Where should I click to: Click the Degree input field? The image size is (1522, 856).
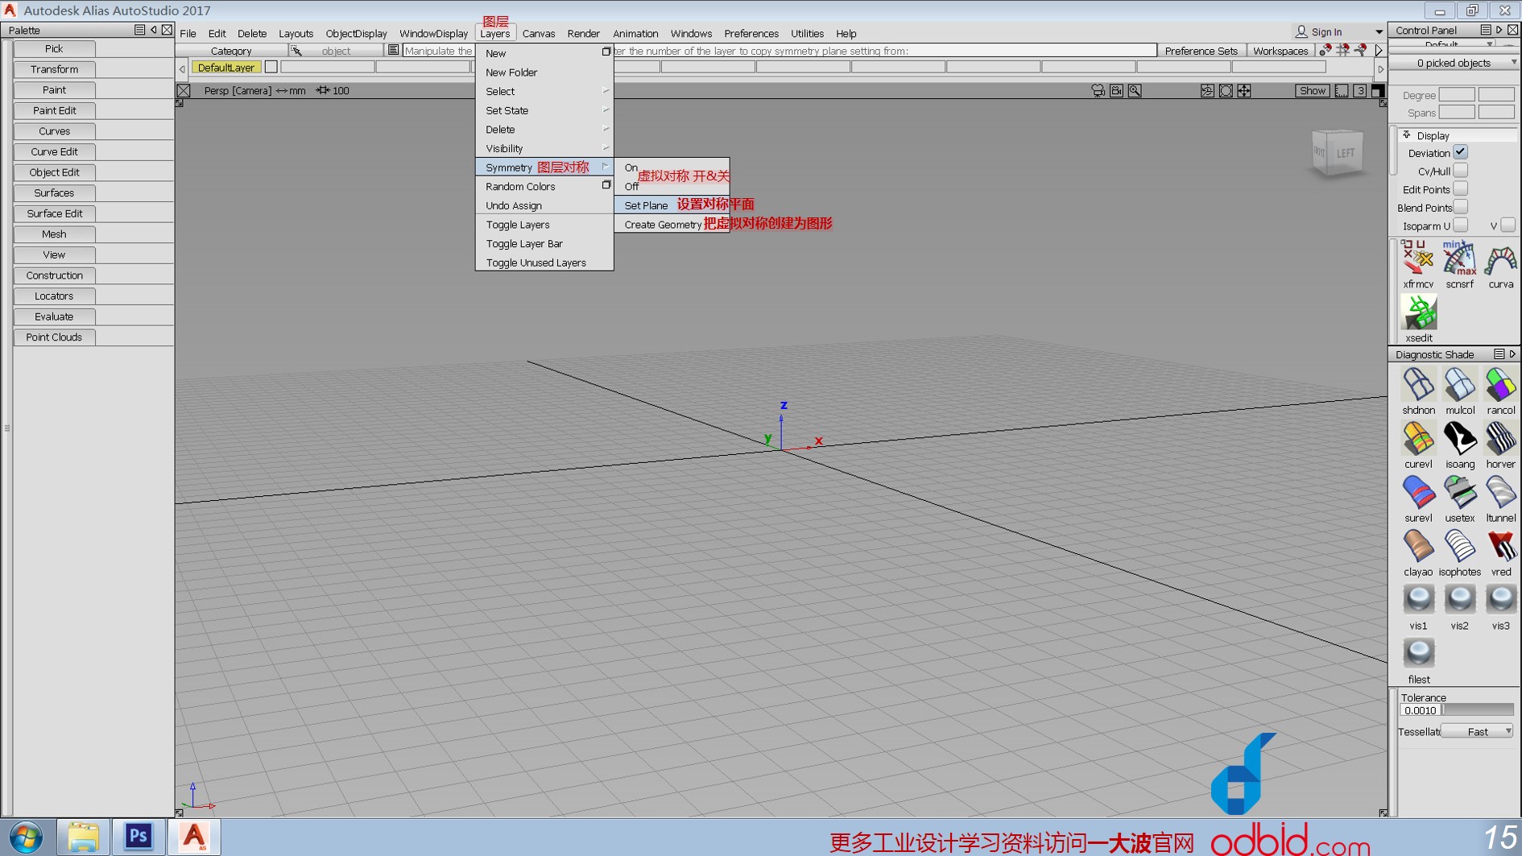[x=1456, y=95]
